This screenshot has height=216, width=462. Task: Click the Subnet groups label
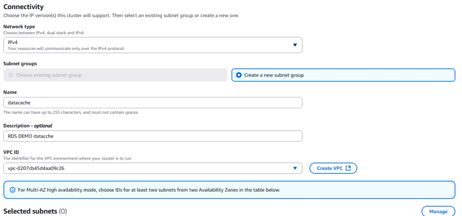20,64
